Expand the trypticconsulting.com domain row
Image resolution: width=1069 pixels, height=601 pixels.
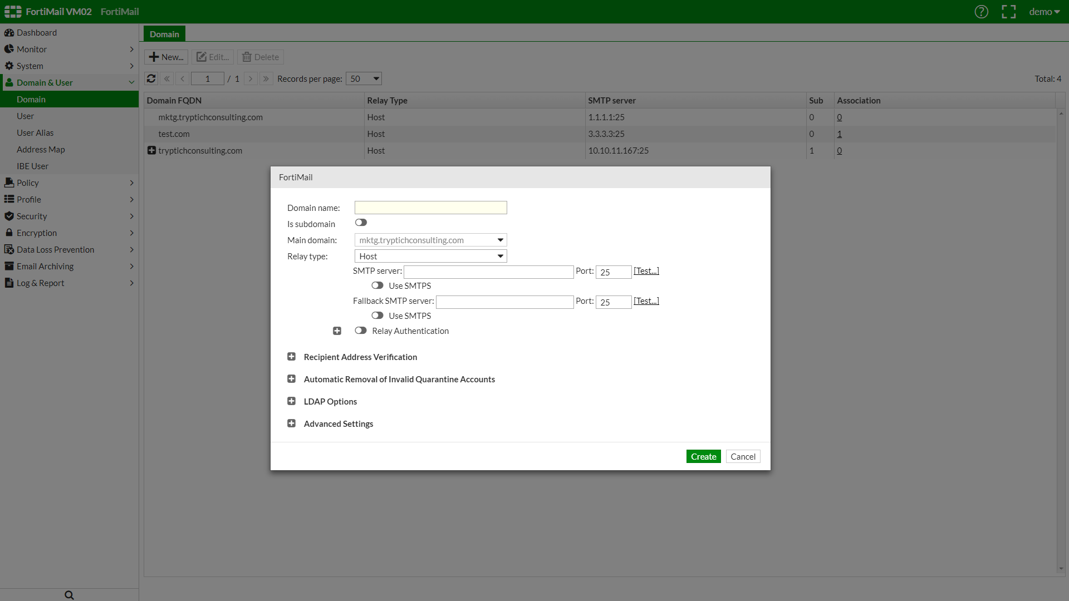coord(151,150)
